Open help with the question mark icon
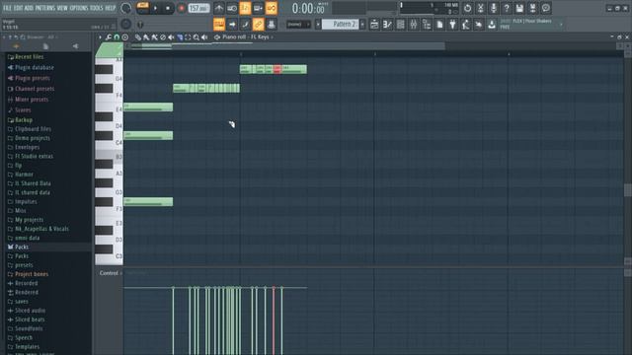This screenshot has height=355, width=632. (x=507, y=8)
